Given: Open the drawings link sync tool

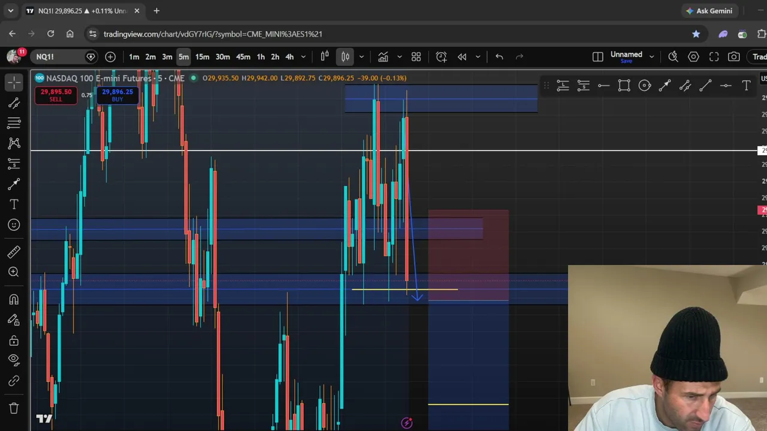Looking at the screenshot, I should point(14,381).
